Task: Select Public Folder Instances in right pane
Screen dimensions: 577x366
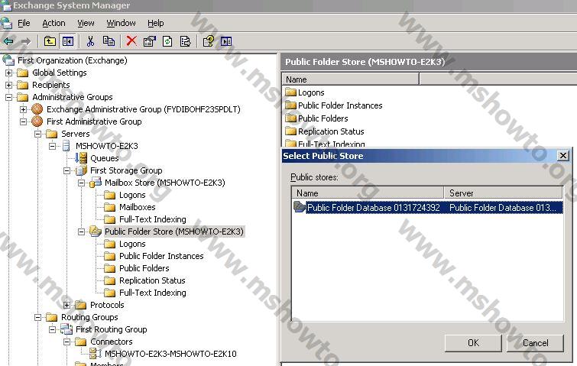Action: [340, 105]
